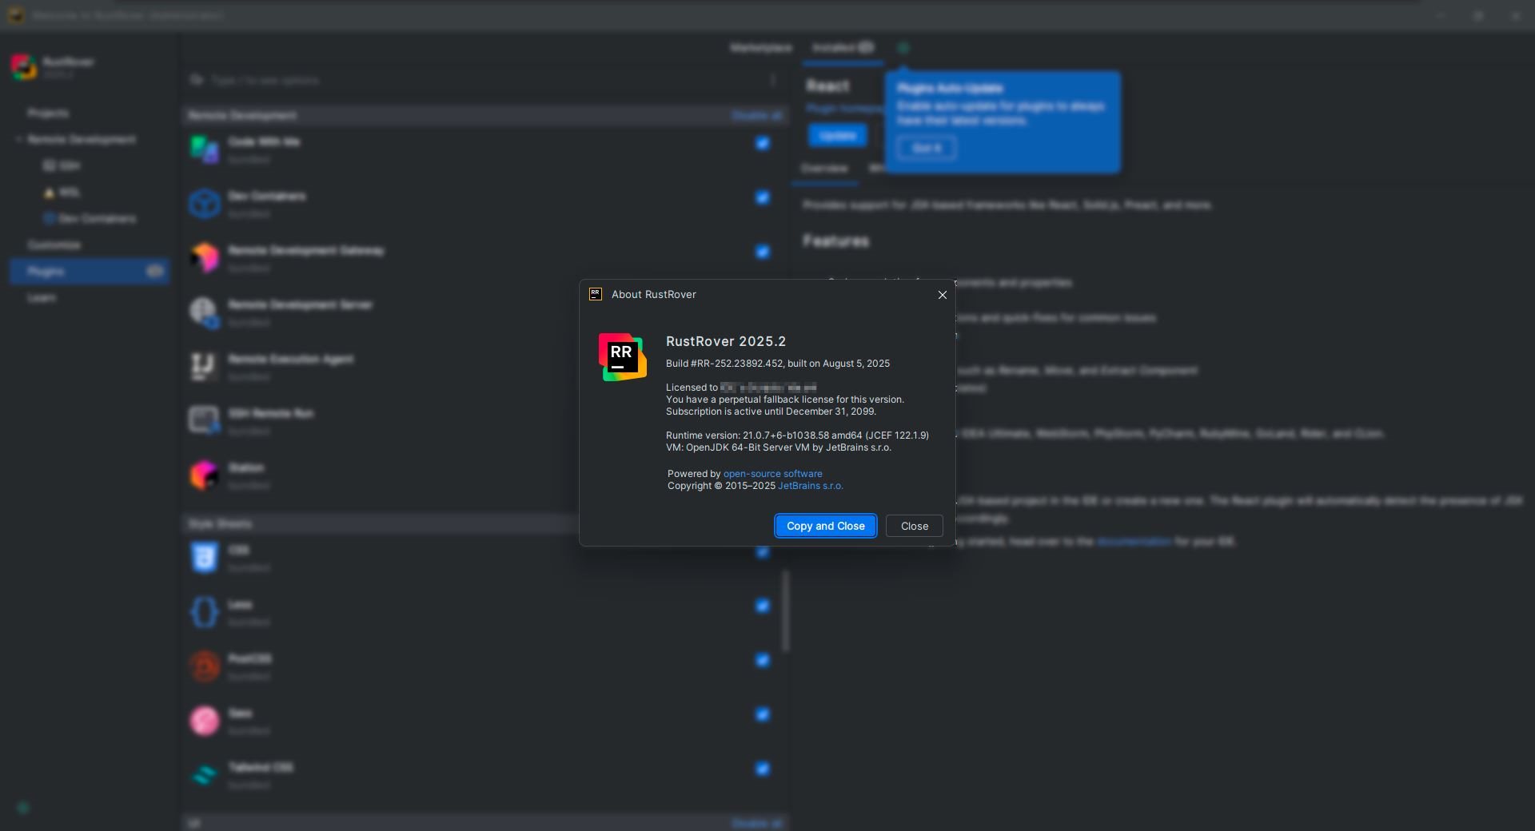This screenshot has height=831, width=1535.
Task: Click the RustRover logo in the sidebar header
Action: [24, 67]
